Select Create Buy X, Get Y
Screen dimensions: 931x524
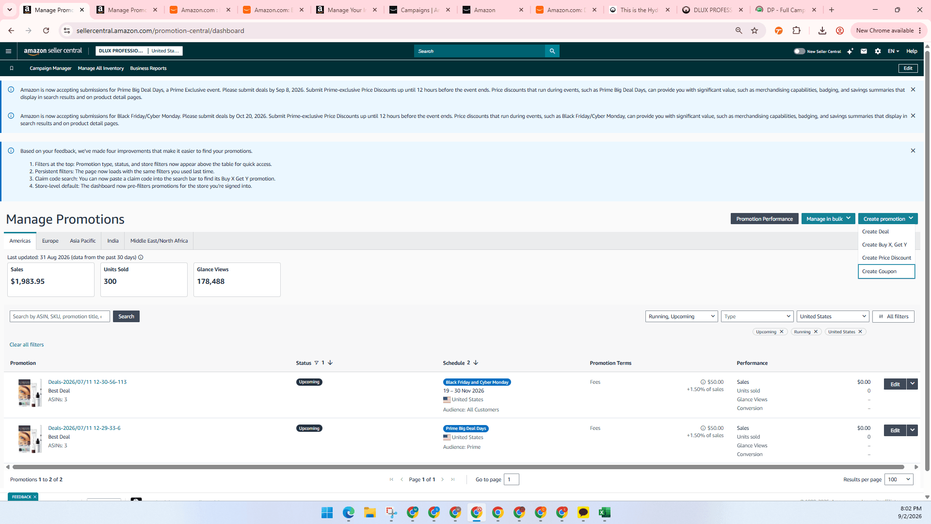coord(886,245)
